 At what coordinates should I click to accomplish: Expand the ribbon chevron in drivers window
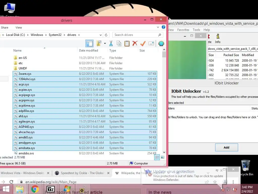158,27
